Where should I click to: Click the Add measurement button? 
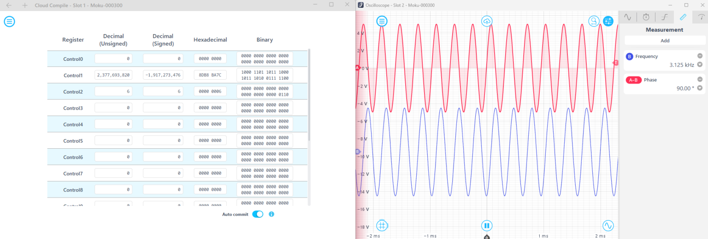pyautogui.click(x=665, y=41)
